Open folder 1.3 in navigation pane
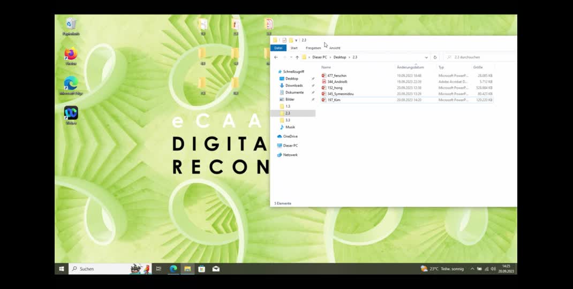573x289 pixels. pyautogui.click(x=288, y=107)
